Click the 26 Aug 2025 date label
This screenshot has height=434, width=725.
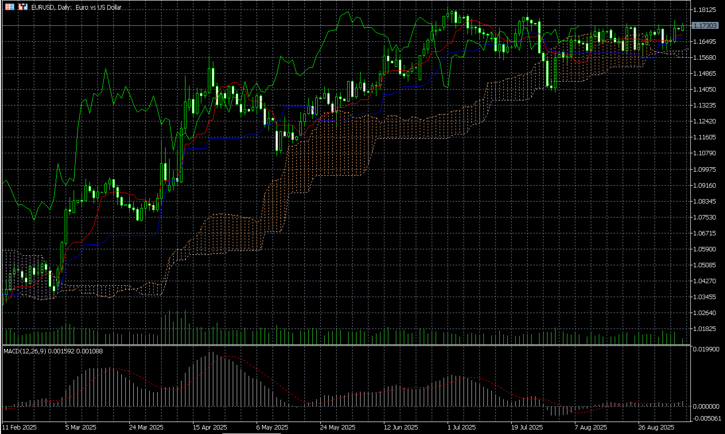pyautogui.click(x=656, y=428)
